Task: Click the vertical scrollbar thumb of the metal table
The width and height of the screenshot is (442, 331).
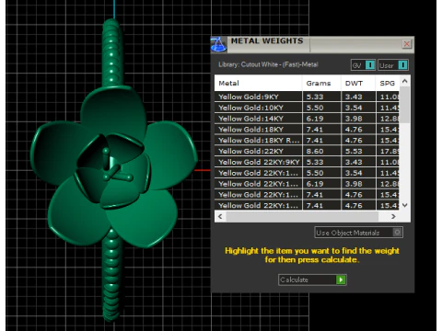Action: (404, 105)
